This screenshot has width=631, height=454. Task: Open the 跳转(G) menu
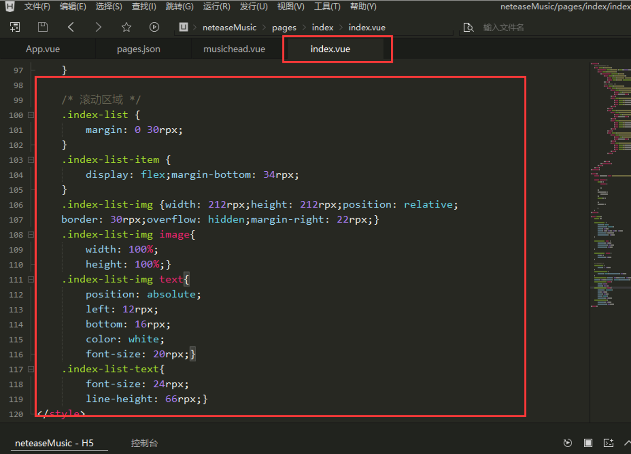pyautogui.click(x=180, y=6)
